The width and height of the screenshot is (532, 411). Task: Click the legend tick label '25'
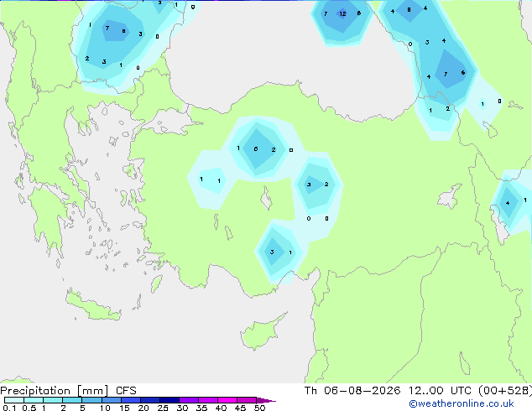click(163, 408)
